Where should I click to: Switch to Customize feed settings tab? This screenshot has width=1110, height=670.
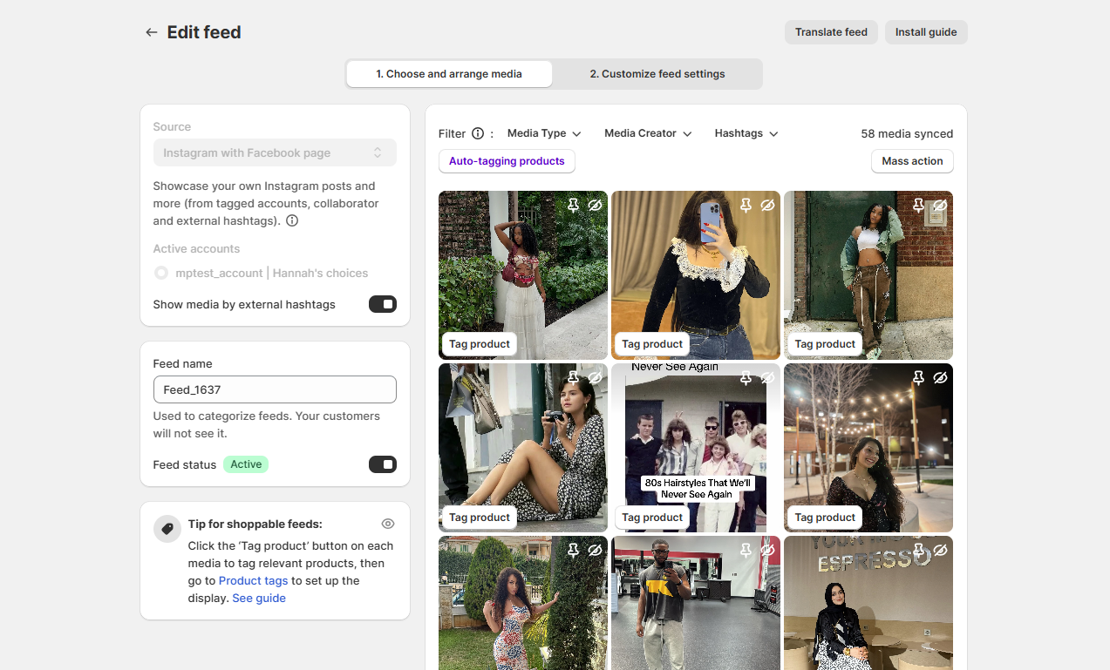(x=657, y=74)
